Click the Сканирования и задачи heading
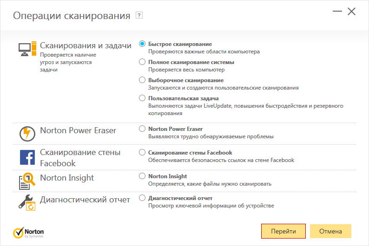Image resolution: width=369 pixels, height=246 pixels. point(86,45)
